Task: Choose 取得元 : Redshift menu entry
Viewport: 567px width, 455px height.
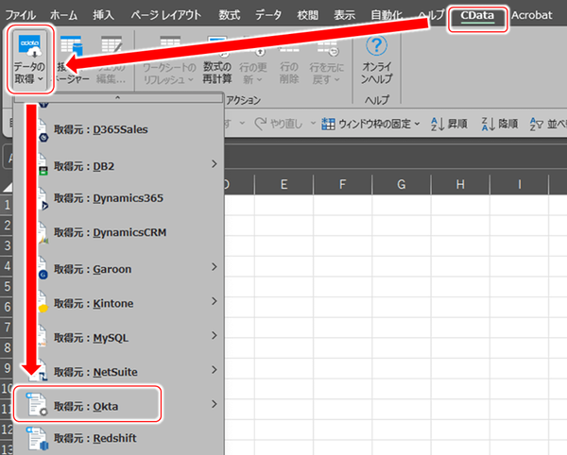Action: pos(118,438)
